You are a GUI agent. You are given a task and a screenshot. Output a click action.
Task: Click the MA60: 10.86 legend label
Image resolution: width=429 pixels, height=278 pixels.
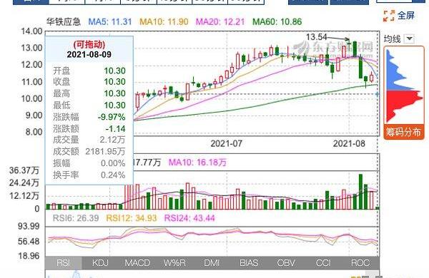[x=277, y=21]
